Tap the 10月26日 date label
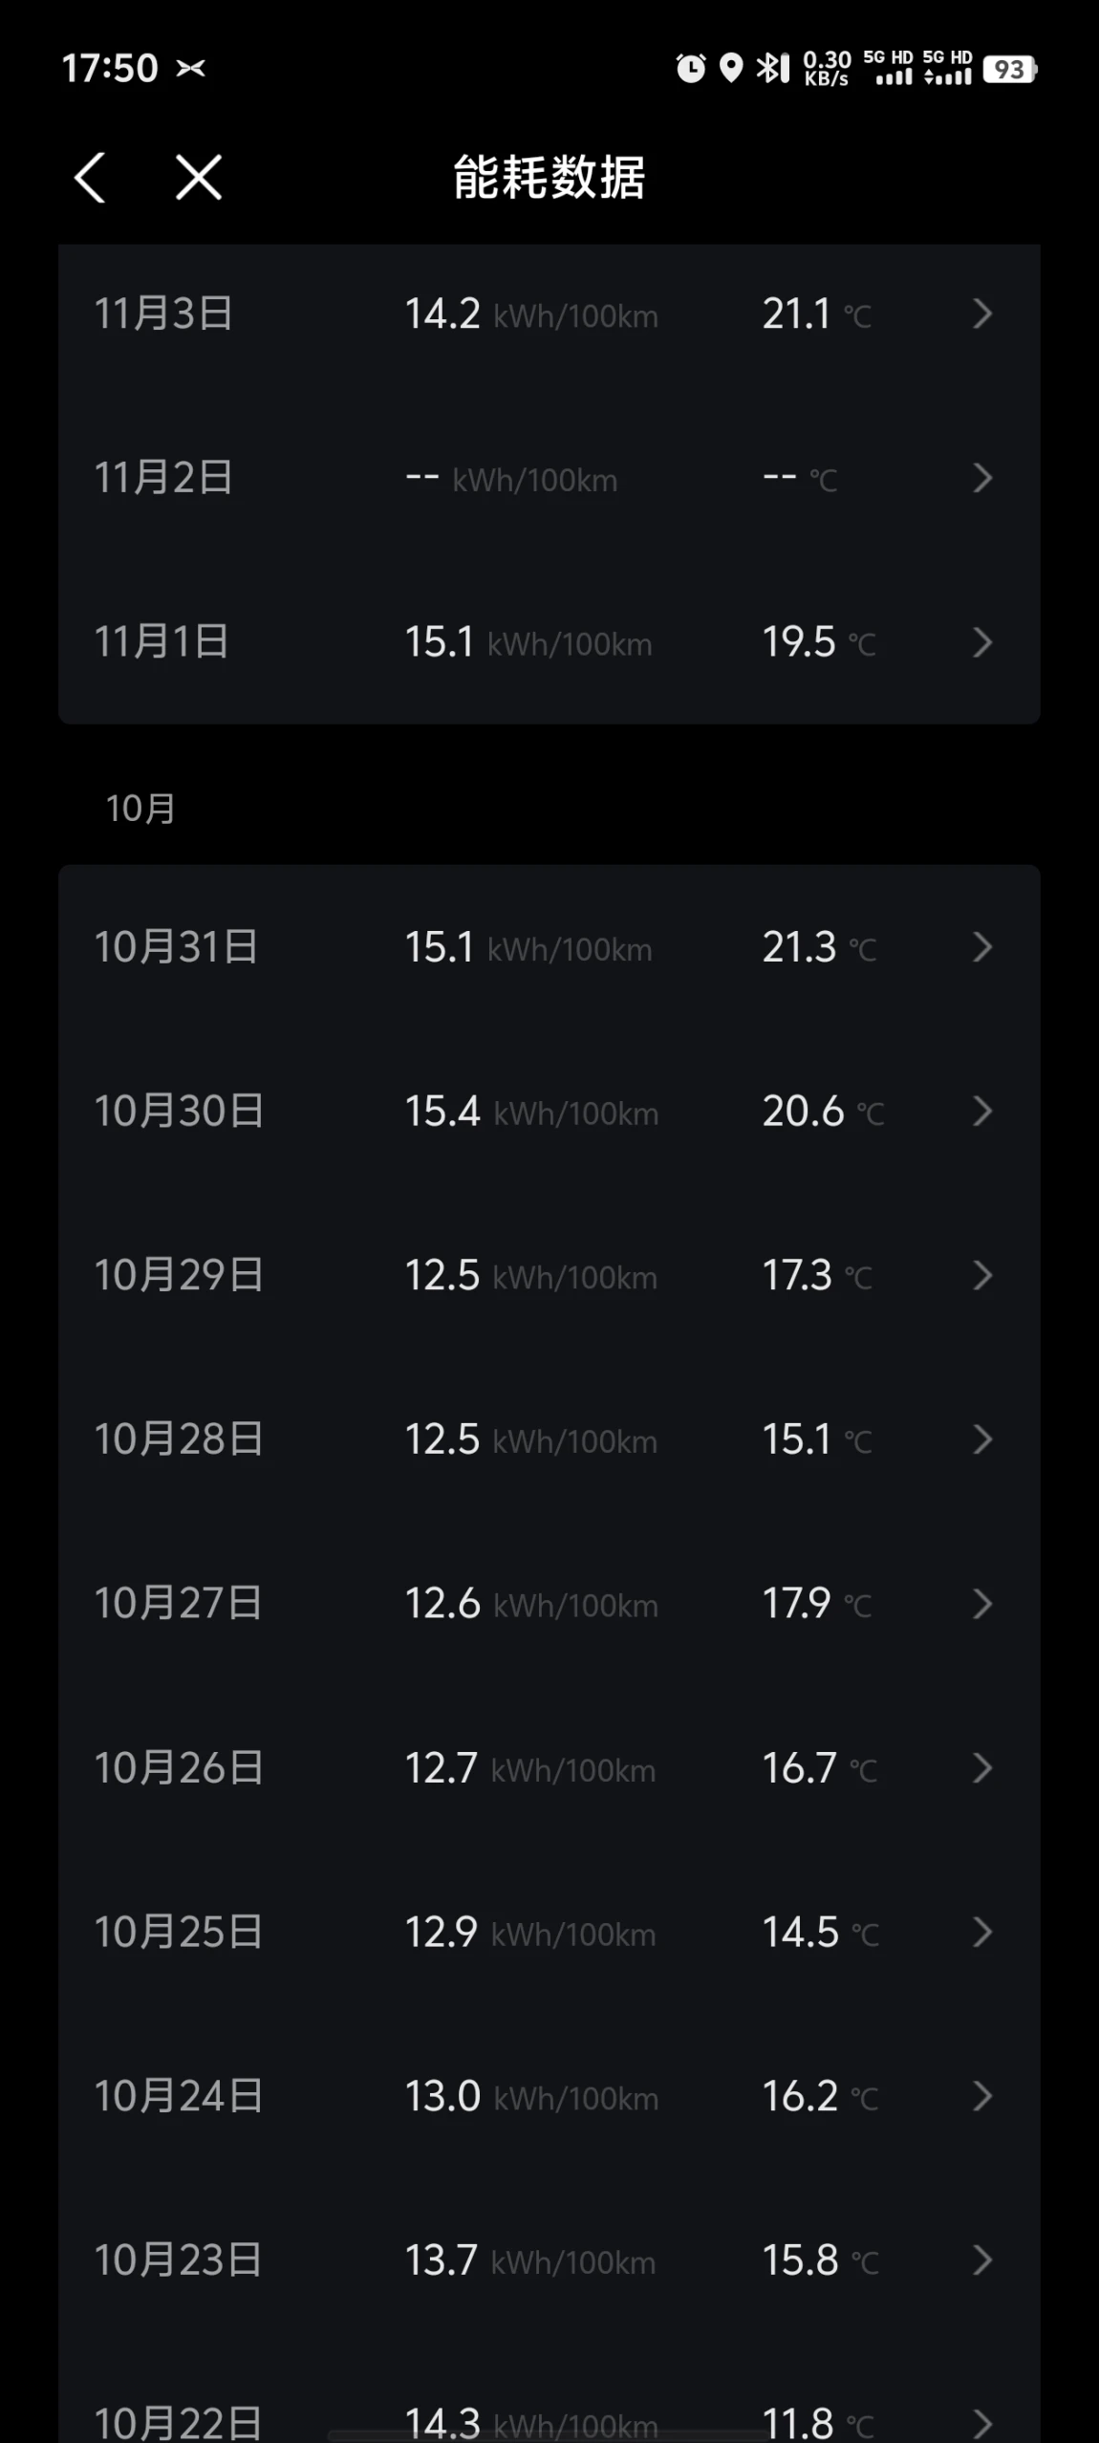Screen dimensions: 1099x2443 point(178,1768)
